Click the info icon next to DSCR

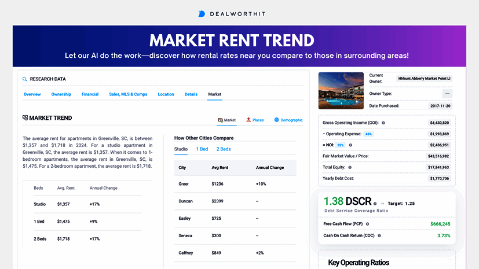(x=375, y=204)
